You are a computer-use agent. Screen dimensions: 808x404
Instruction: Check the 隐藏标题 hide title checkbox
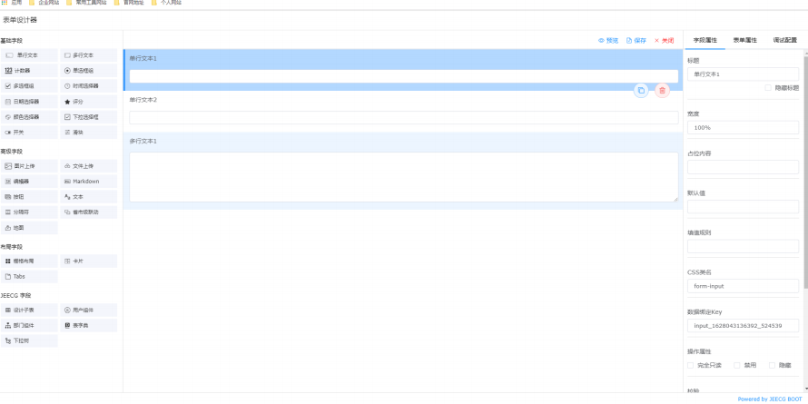768,88
